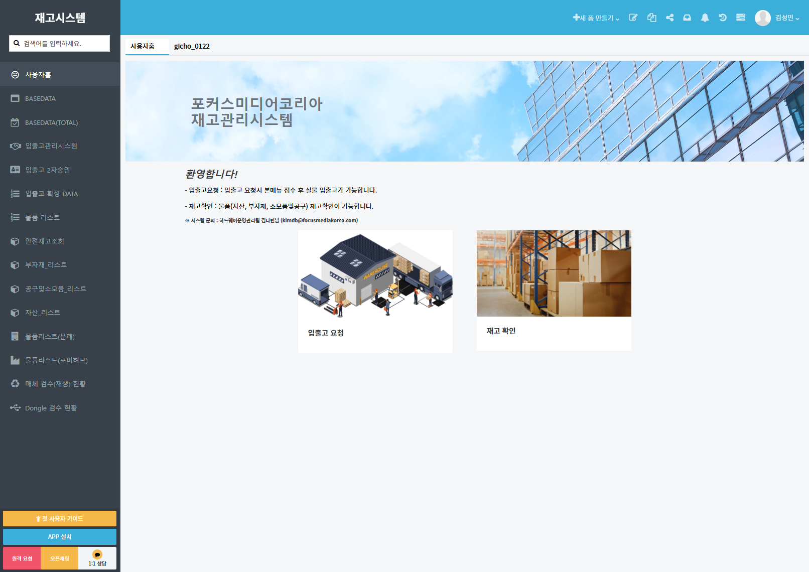The height and width of the screenshot is (572, 809).
Task: Click the cube icon beside 안전재고조회
Action: [15, 241]
